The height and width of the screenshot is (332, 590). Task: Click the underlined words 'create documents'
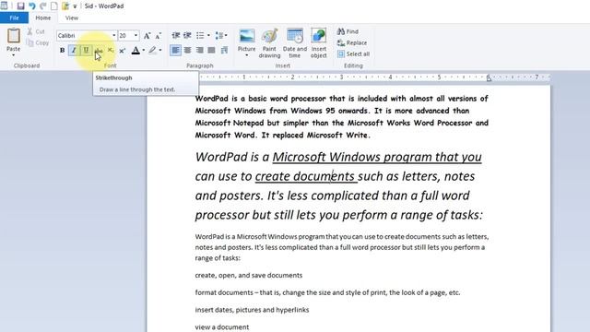(305, 176)
